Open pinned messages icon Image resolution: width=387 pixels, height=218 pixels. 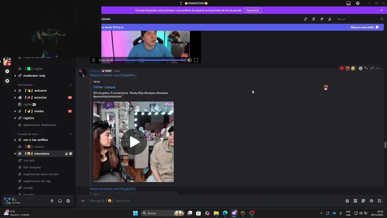click(x=322, y=19)
